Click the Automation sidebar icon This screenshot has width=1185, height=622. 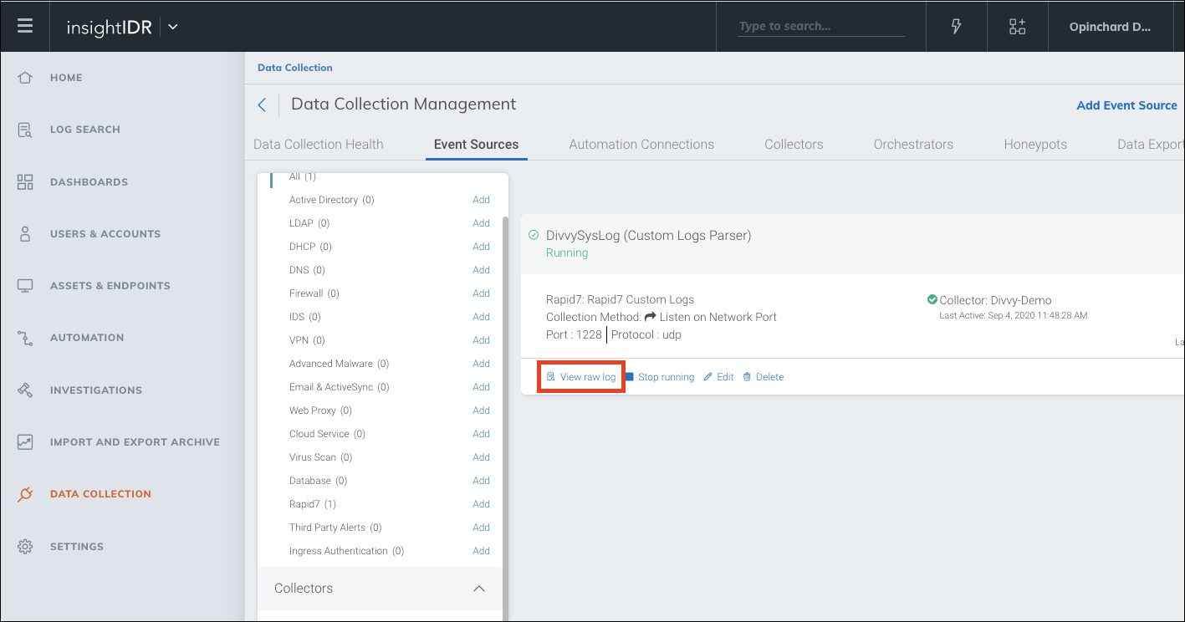tap(25, 338)
